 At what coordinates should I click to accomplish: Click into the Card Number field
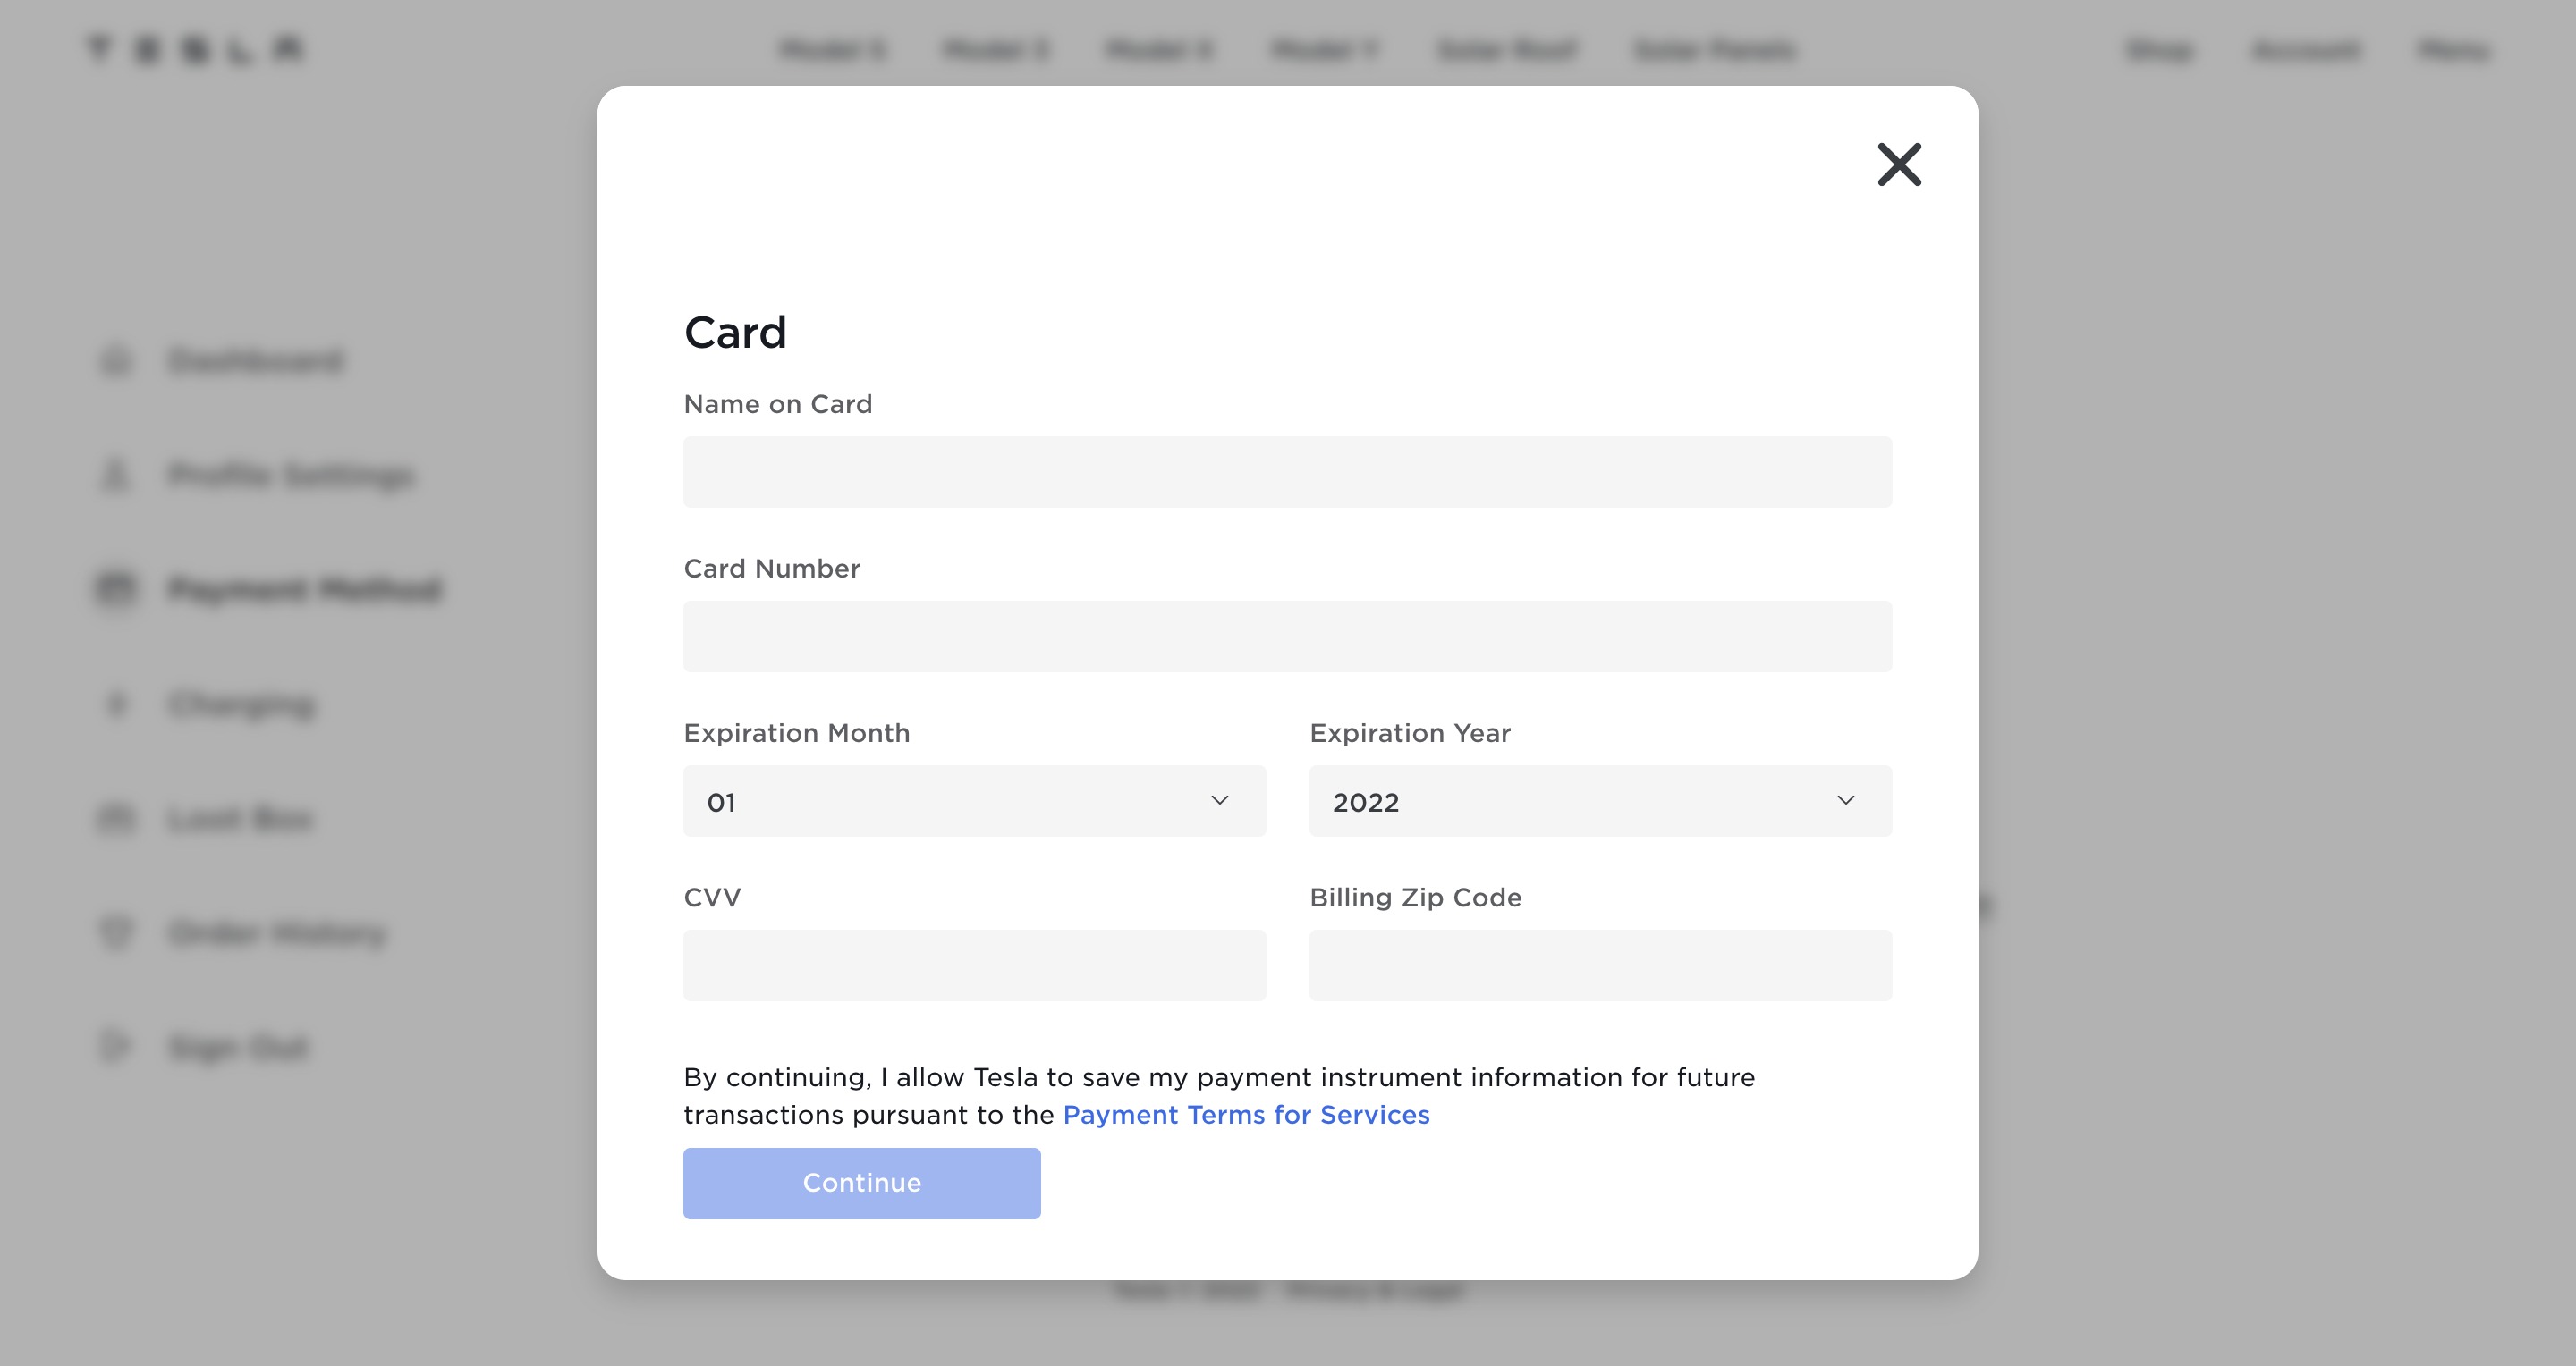click(1288, 637)
